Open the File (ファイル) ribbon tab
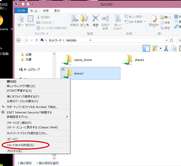The image size is (181, 166). (x=21, y=11)
